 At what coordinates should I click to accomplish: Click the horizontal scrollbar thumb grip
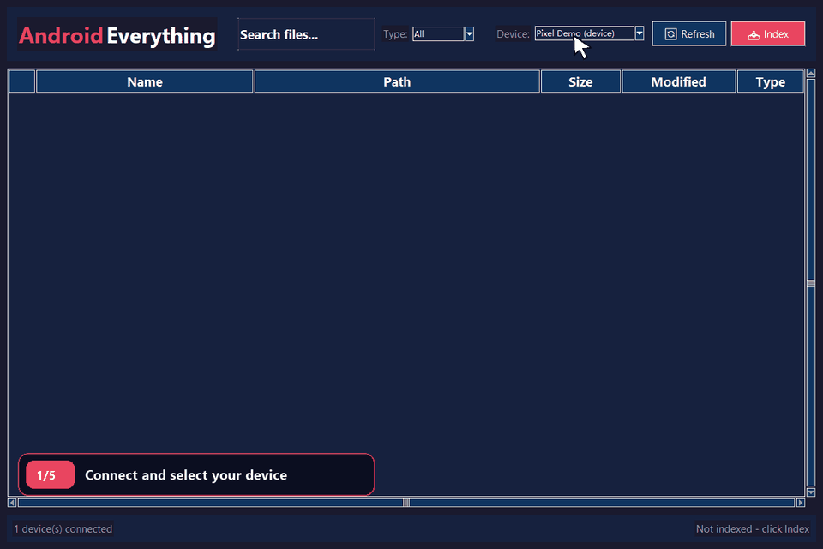click(406, 503)
